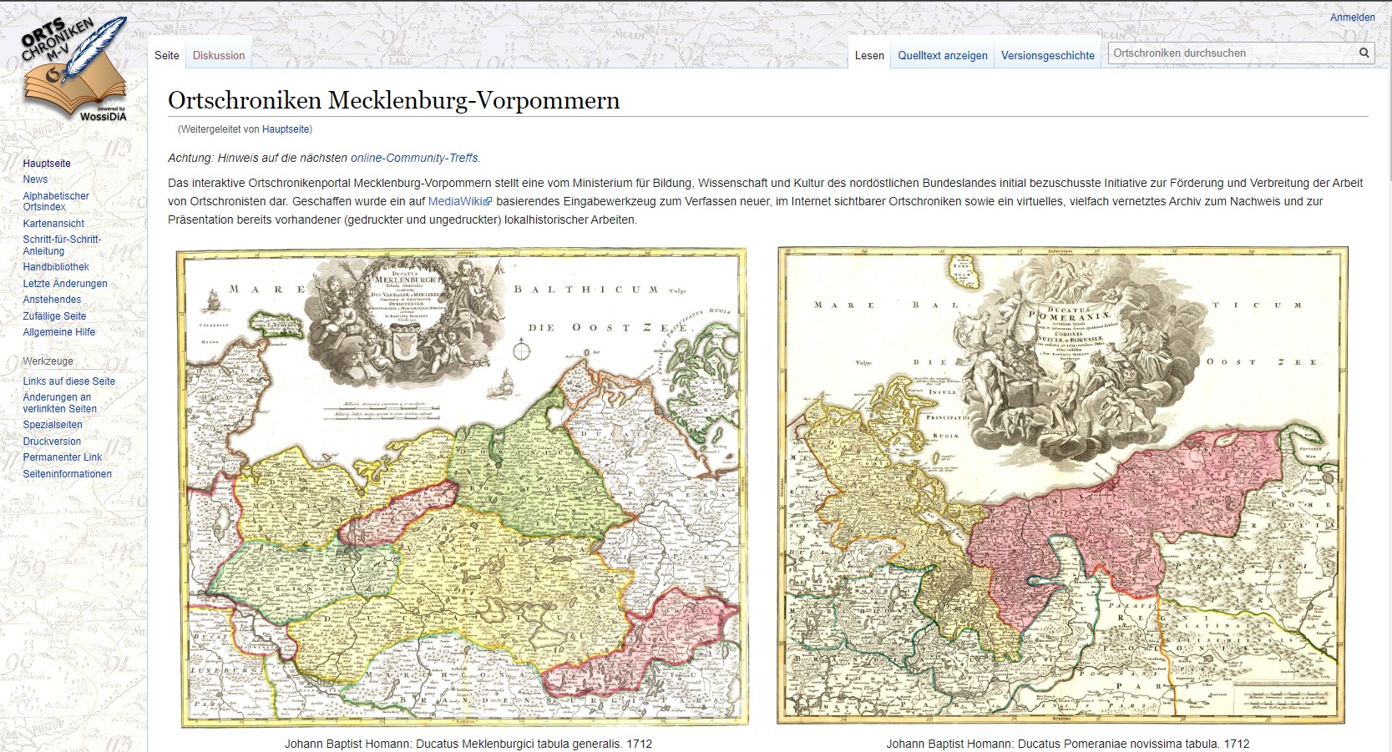Click the Hauptseite redirect link under title
The image size is (1392, 752).
pos(286,129)
